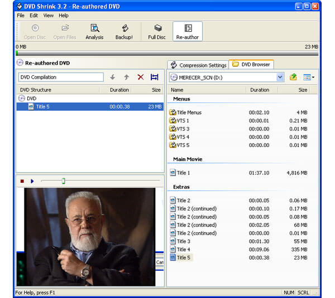Click the preview seek slider handle

64,181
